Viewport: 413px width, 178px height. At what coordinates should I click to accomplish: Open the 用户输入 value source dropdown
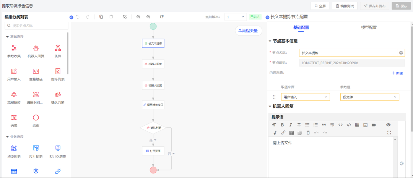pos(305,97)
